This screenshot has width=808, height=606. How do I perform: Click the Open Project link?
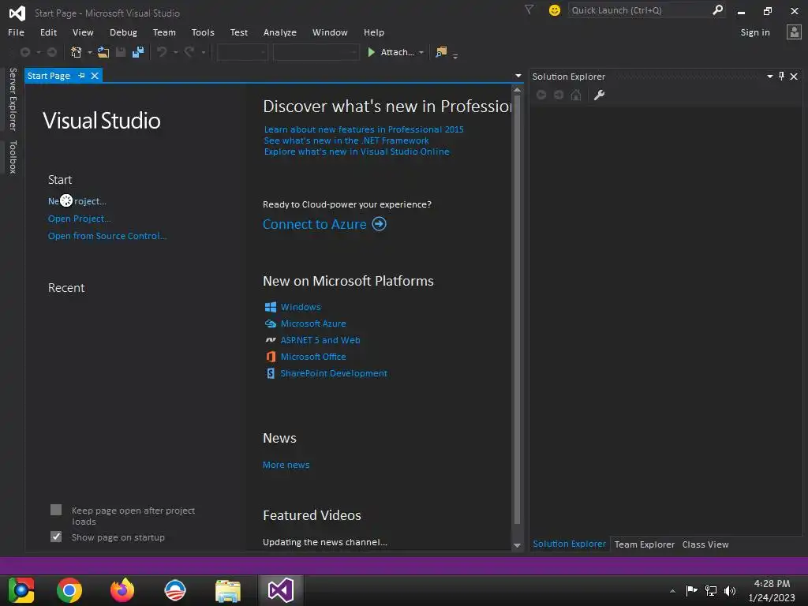80,219
